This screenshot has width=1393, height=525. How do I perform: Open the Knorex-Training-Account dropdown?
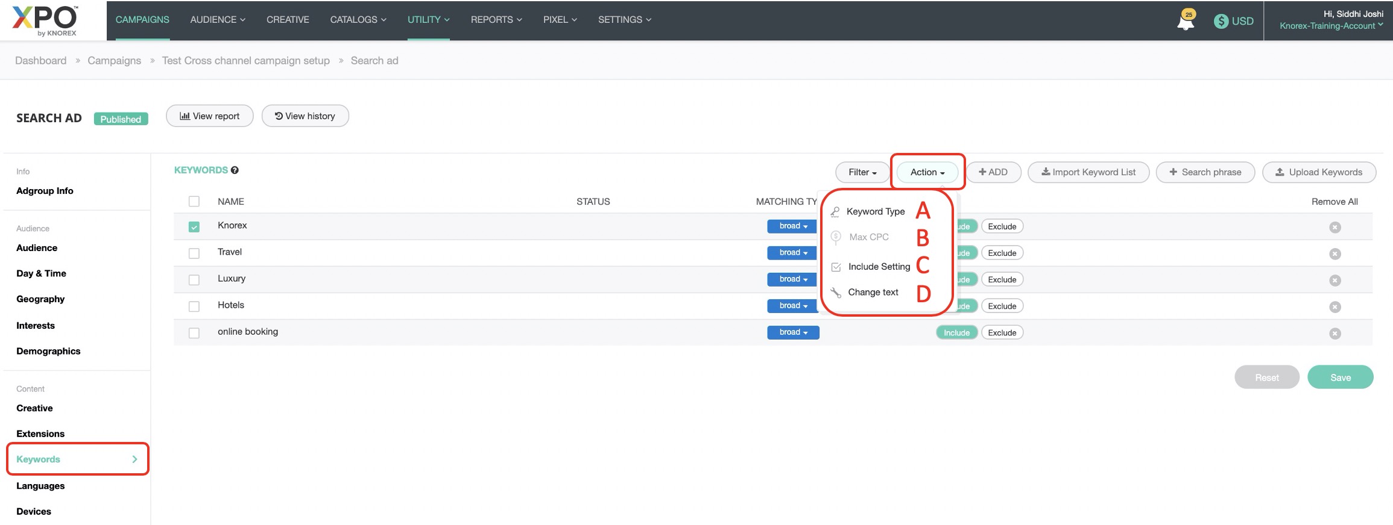(x=1330, y=26)
